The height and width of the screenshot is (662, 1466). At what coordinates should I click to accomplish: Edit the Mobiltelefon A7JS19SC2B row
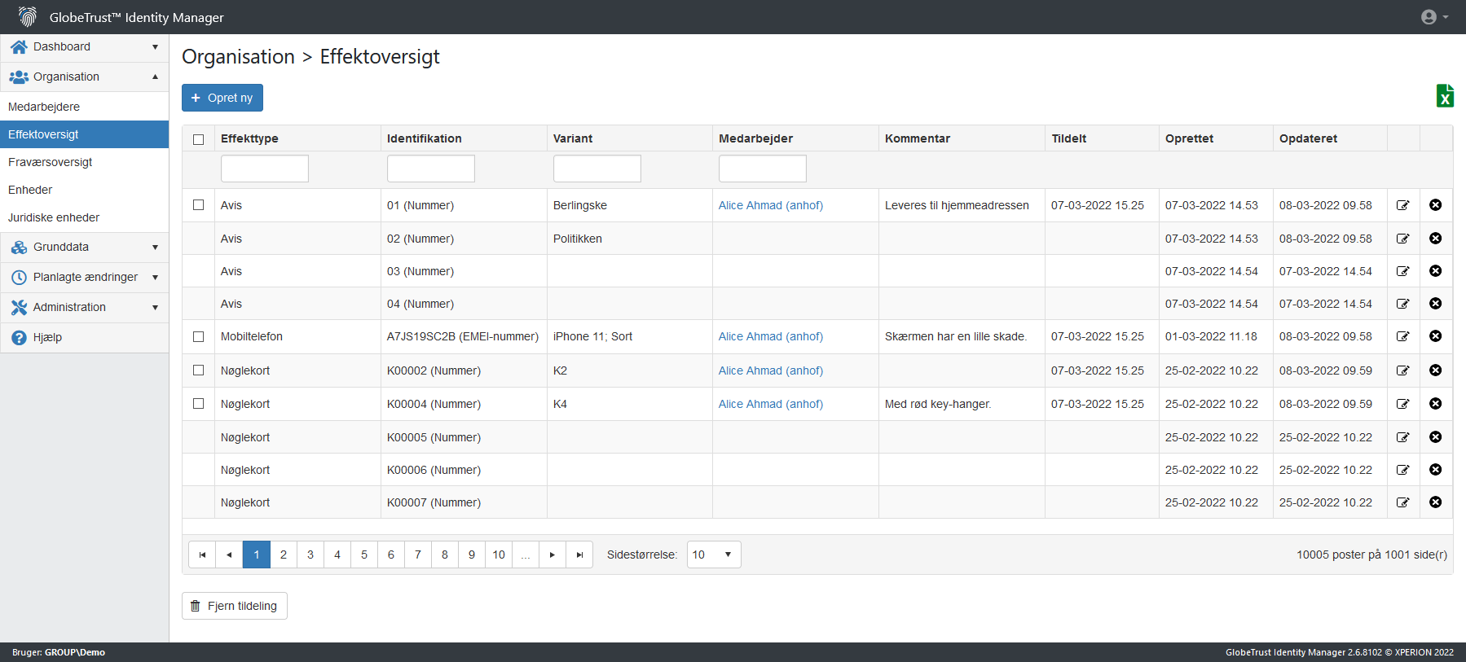click(1403, 336)
